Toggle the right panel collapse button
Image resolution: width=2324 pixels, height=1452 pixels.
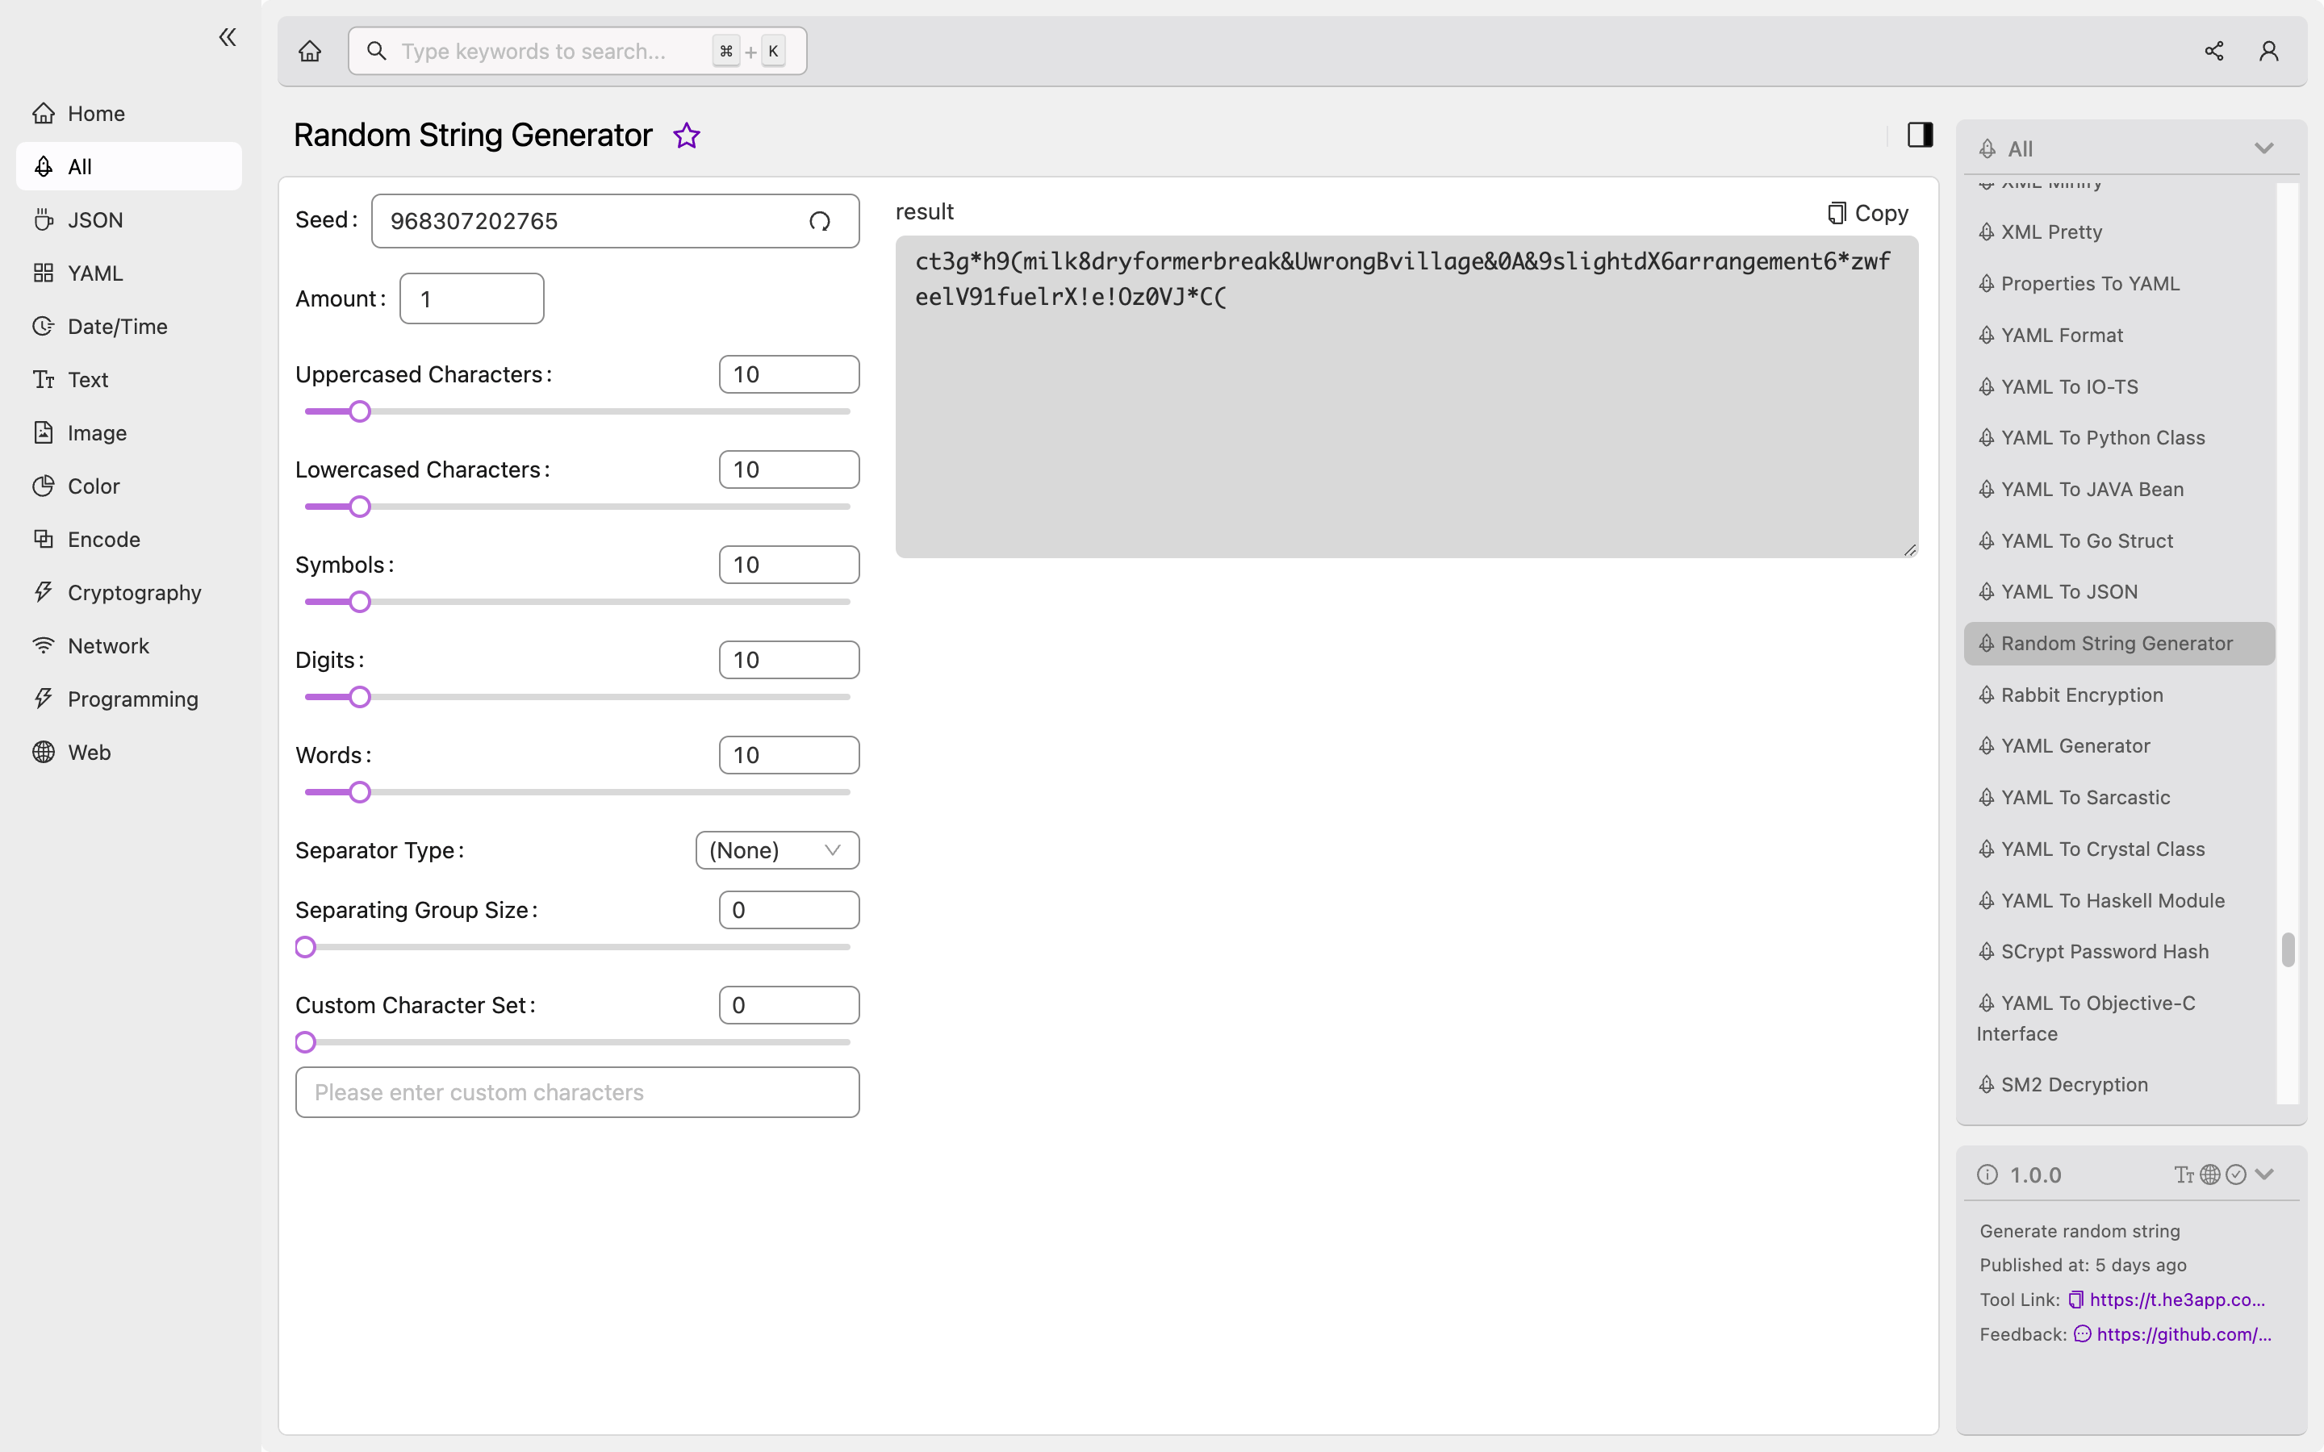point(1919,136)
